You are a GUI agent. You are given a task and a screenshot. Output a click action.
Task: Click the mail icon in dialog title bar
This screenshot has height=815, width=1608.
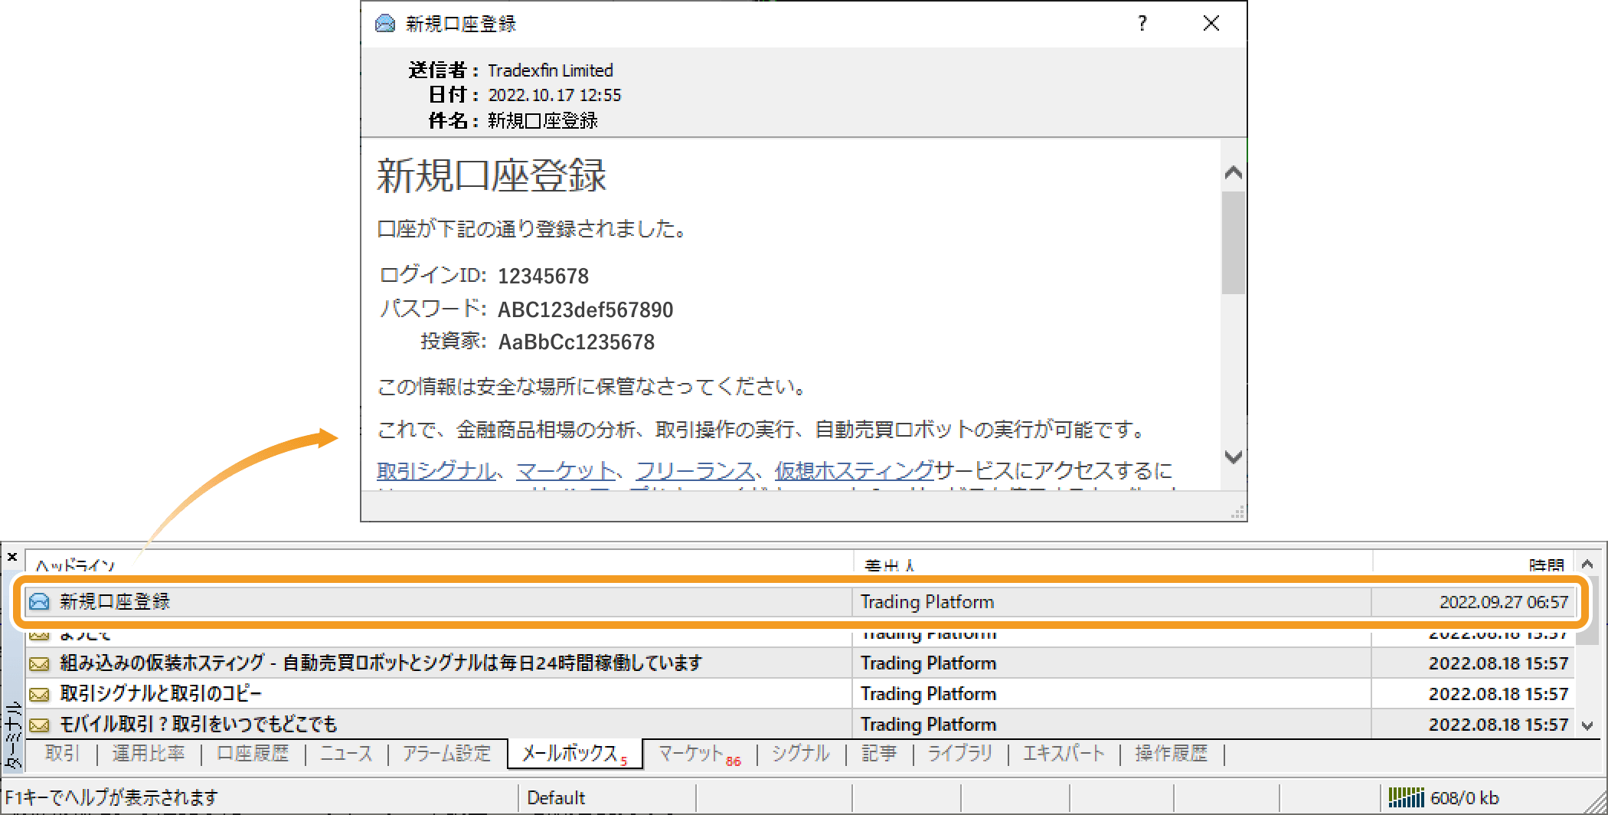click(385, 24)
